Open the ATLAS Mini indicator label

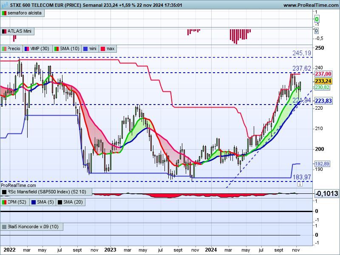pos(20,31)
